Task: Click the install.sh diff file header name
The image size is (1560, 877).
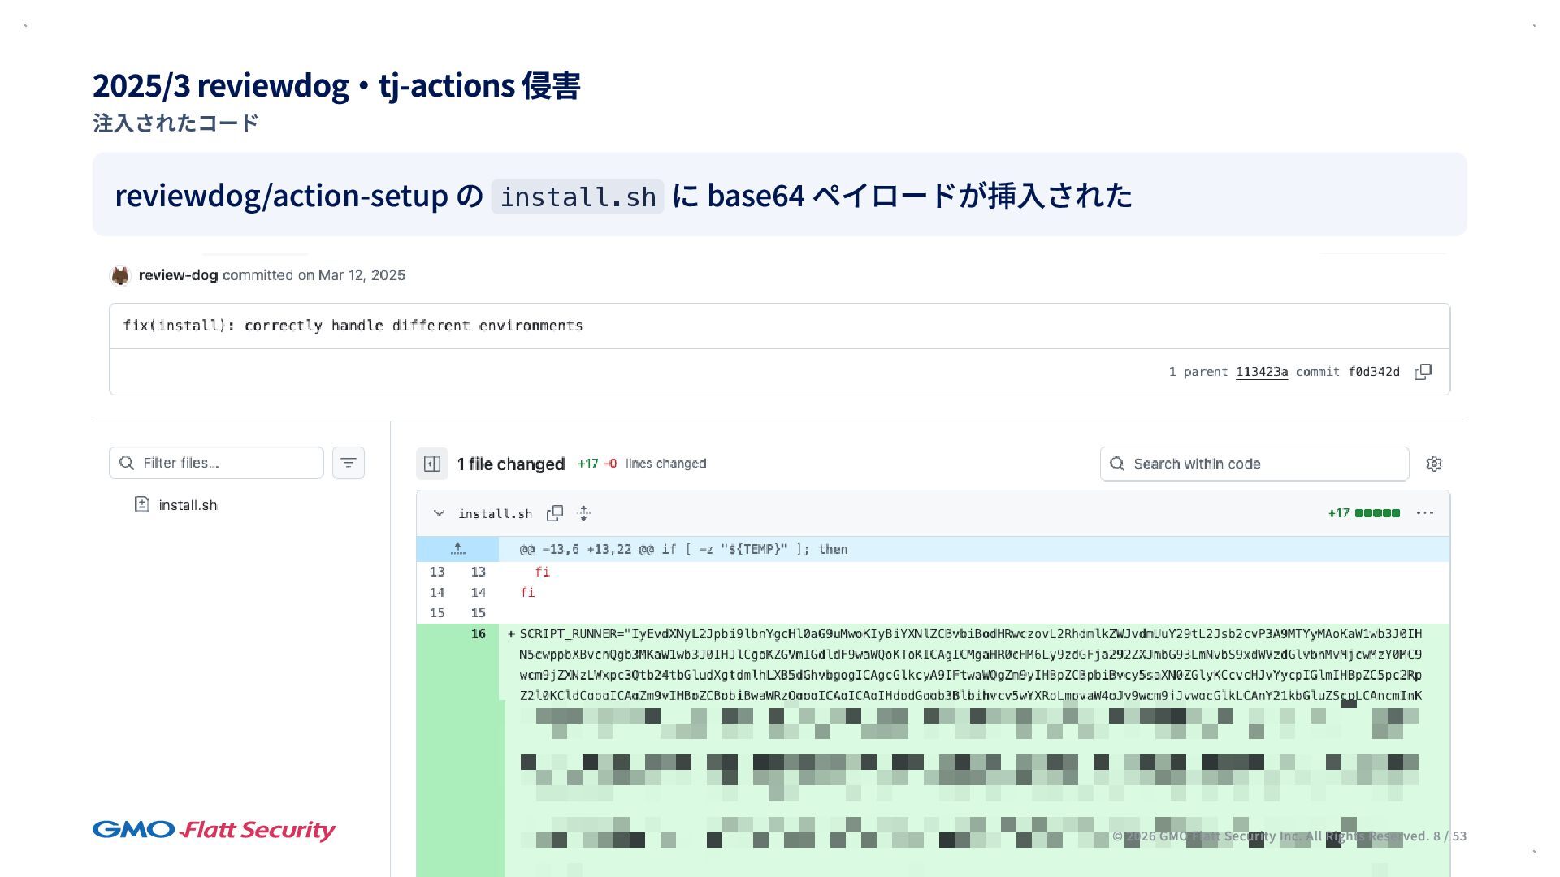Action: (x=495, y=514)
